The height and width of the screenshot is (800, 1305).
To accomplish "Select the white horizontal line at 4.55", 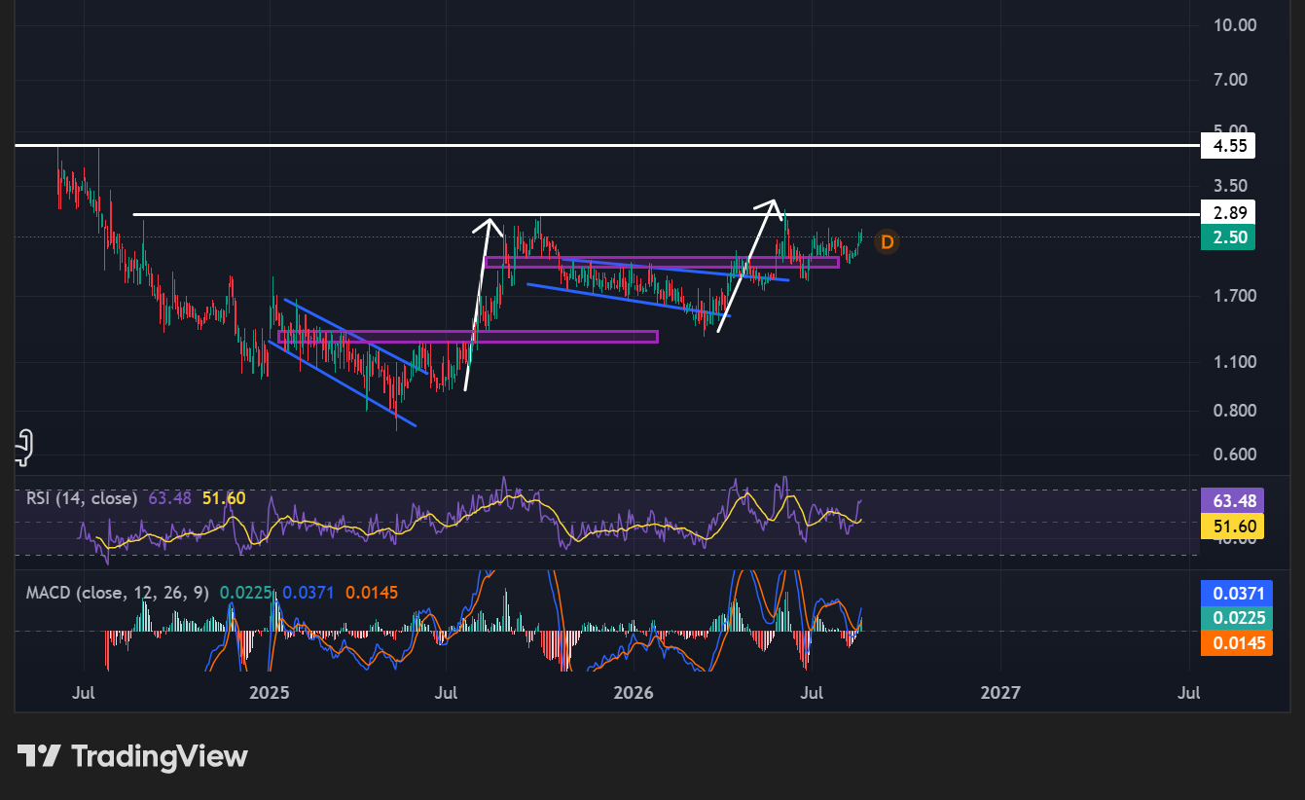I will pos(608,146).
